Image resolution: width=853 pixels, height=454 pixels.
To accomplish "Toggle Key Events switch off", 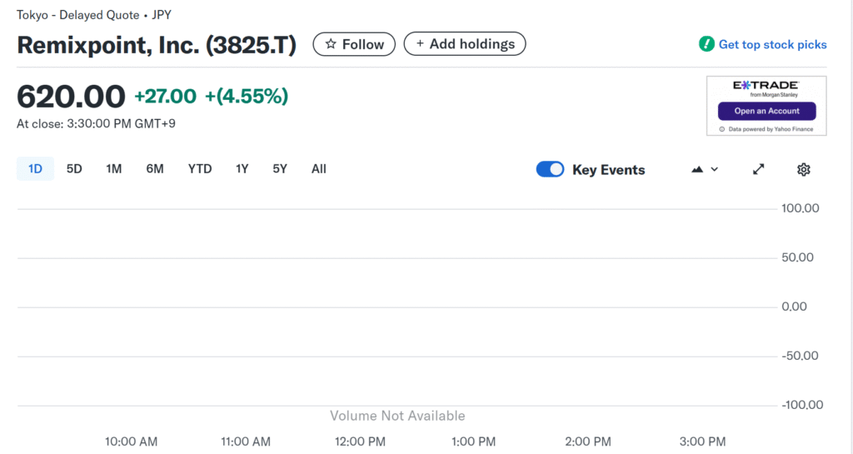I will [x=550, y=169].
